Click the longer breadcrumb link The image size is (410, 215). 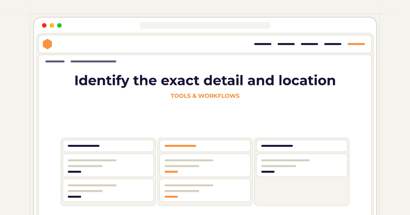(x=93, y=61)
